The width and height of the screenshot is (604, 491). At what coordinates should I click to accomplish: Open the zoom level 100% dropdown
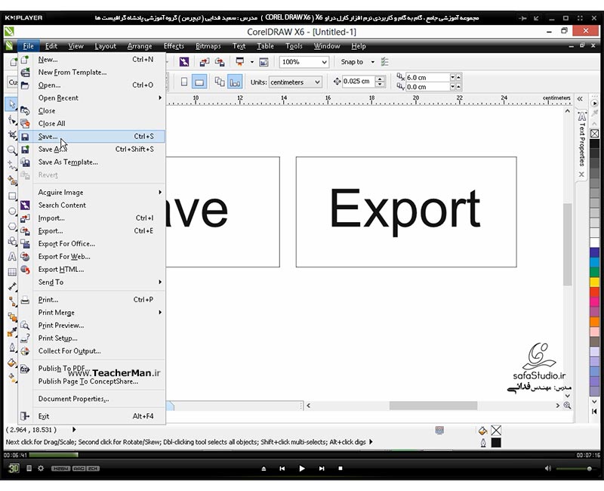point(325,62)
